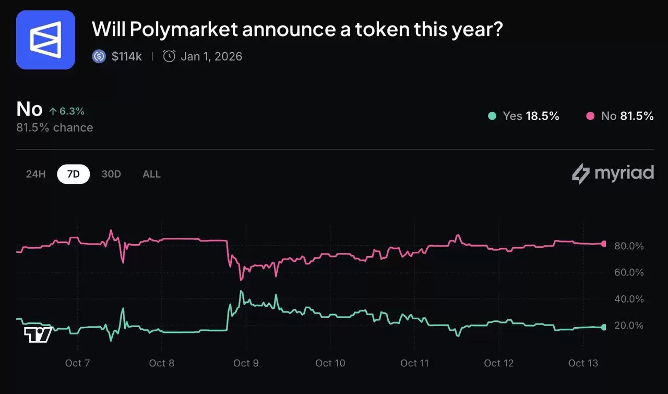Click the 81.5% chance text
The height and width of the screenshot is (394, 668).
[54, 127]
